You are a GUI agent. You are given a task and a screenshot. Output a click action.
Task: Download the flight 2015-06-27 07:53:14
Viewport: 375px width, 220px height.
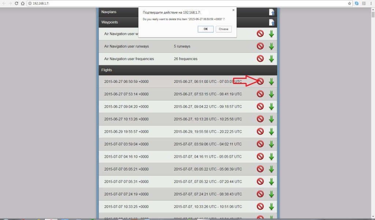(x=271, y=94)
